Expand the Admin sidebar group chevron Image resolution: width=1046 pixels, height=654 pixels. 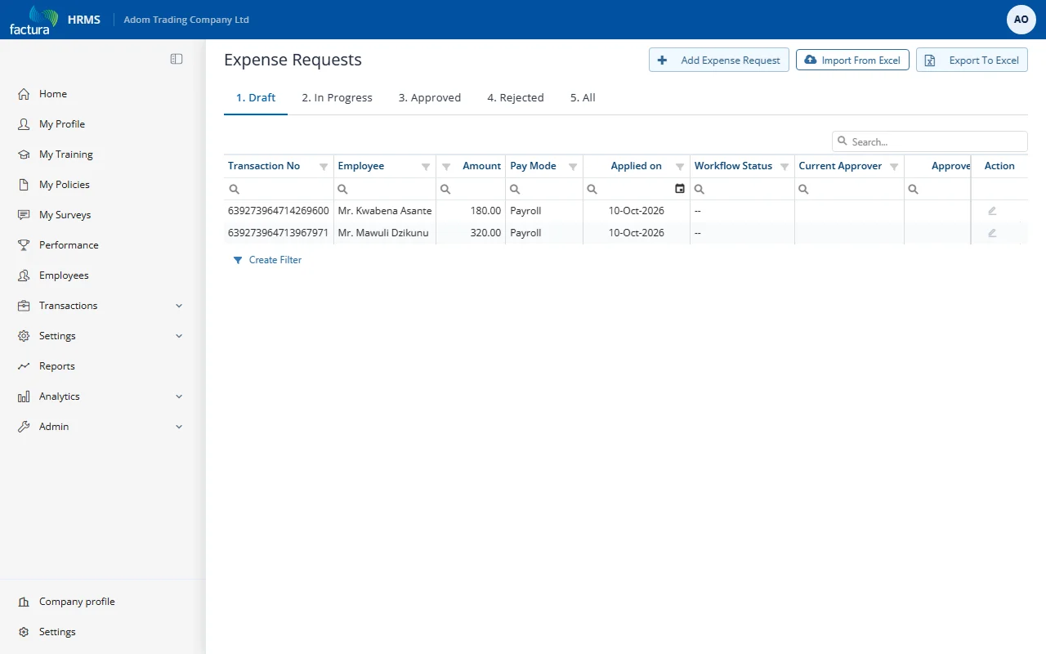[x=179, y=427]
